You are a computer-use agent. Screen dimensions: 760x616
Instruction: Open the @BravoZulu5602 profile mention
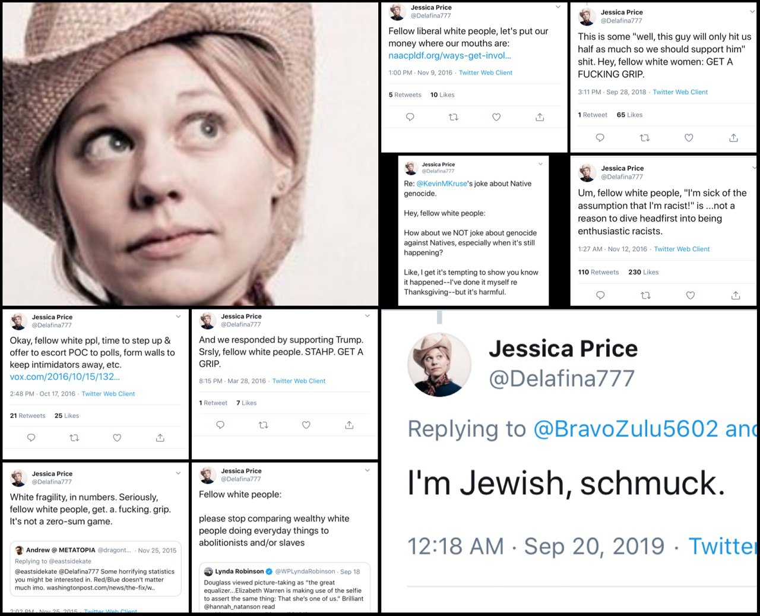pos(625,429)
